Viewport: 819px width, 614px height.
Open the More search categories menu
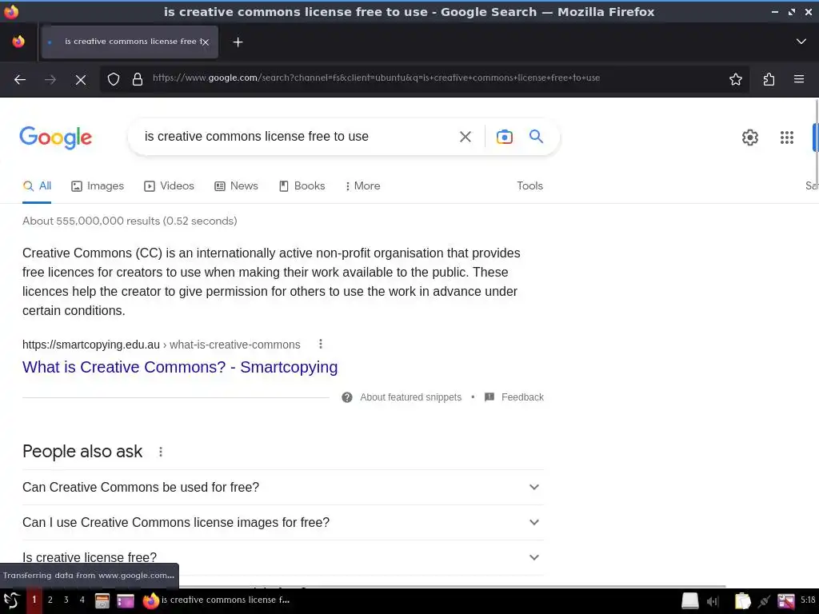(362, 185)
